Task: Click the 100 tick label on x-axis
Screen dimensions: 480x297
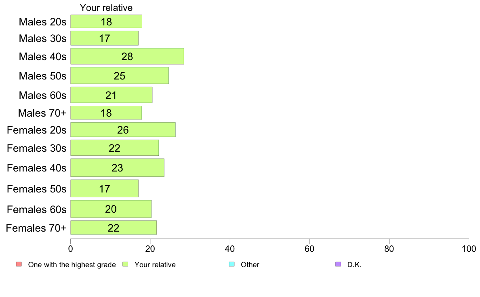Action: click(469, 249)
